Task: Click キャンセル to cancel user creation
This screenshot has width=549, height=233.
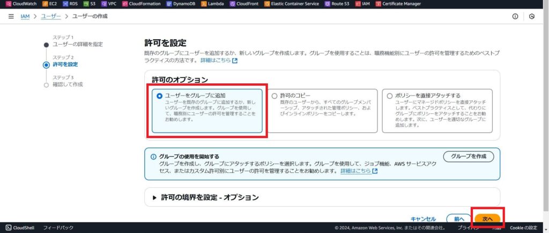Action: point(423,219)
